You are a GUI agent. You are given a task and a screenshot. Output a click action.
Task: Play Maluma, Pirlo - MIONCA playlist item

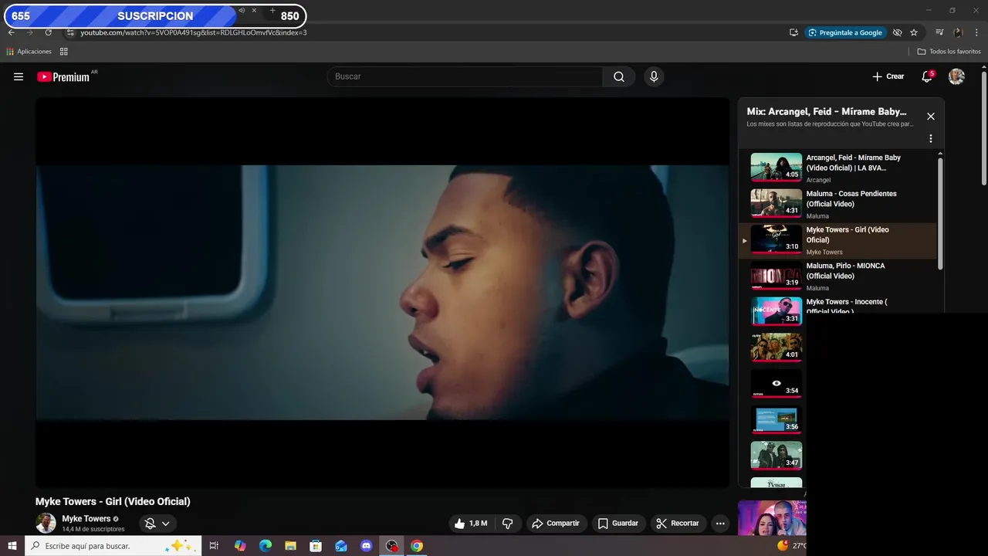point(838,276)
